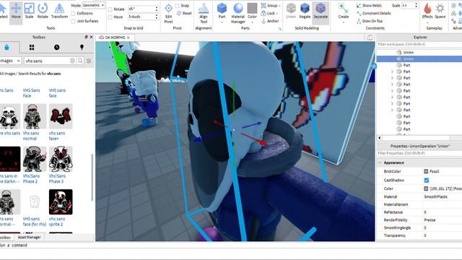
Task: Open Toolbox inventory grid tab
Action: pos(32,47)
